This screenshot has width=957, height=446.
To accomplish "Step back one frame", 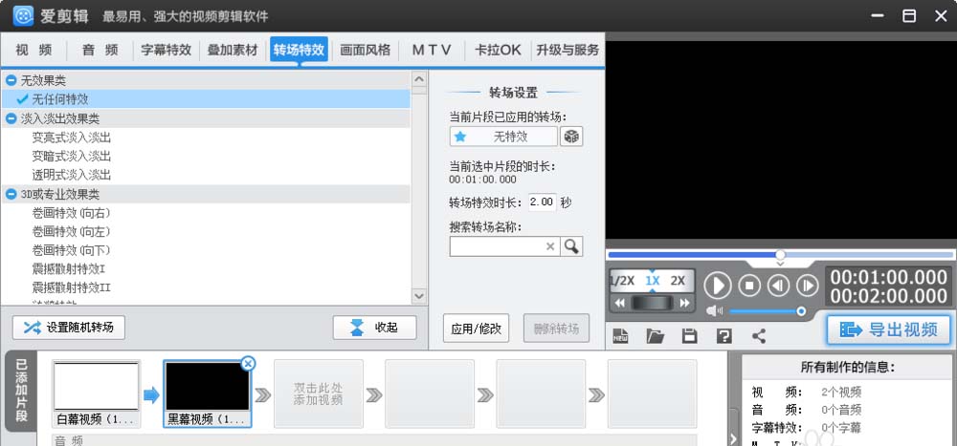I will click(778, 286).
